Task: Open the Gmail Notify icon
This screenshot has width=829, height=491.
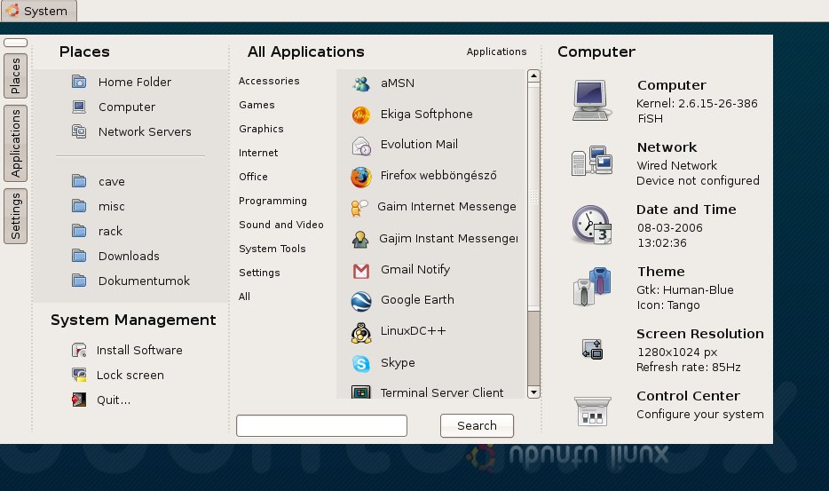Action: (360, 270)
